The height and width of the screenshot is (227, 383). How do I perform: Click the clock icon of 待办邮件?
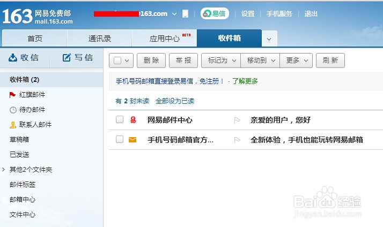[13, 110]
